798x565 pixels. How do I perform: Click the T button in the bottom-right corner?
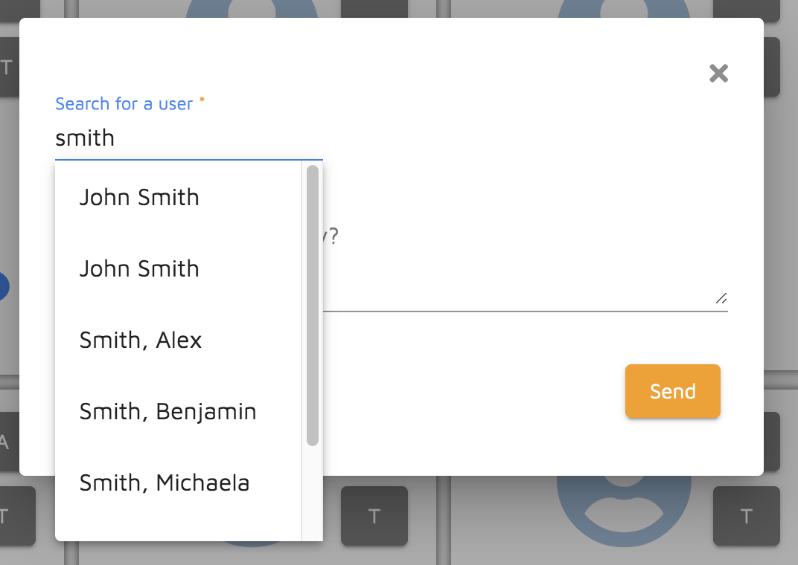tap(746, 516)
